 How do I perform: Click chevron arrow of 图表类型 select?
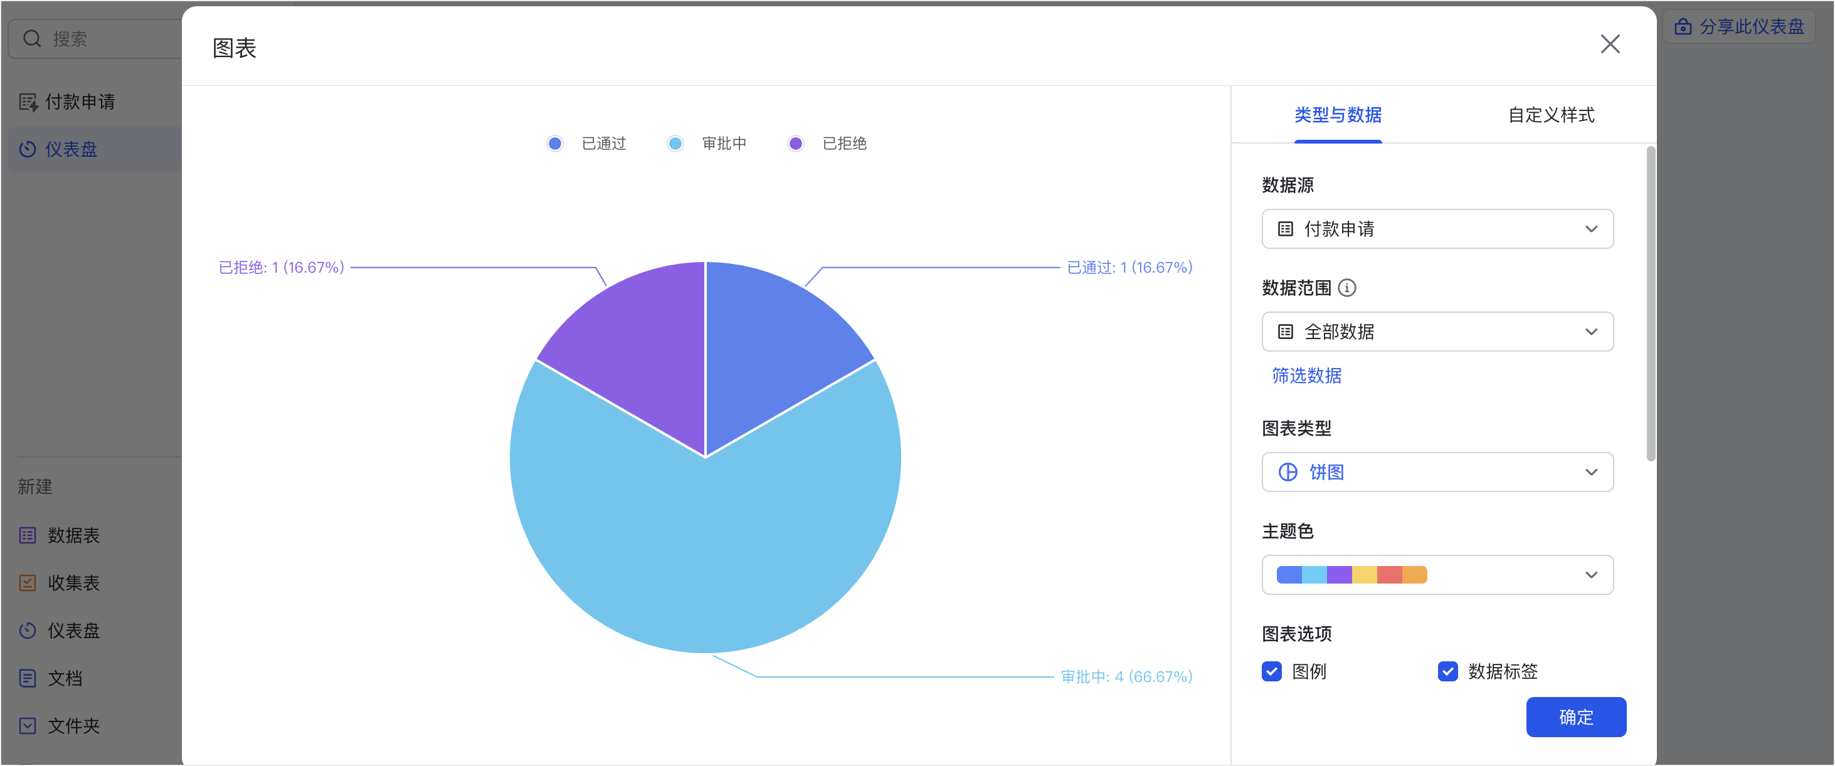point(1590,472)
